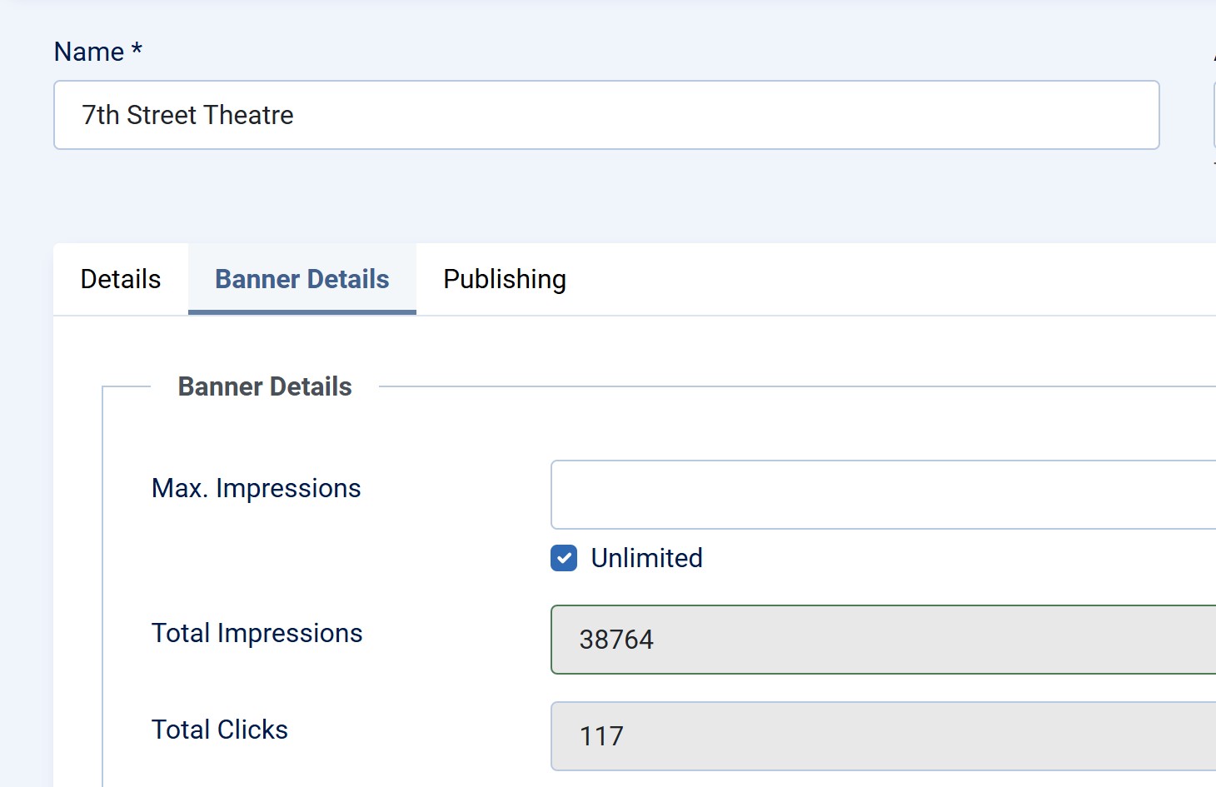Click the required asterisk beside Name

coord(137,50)
